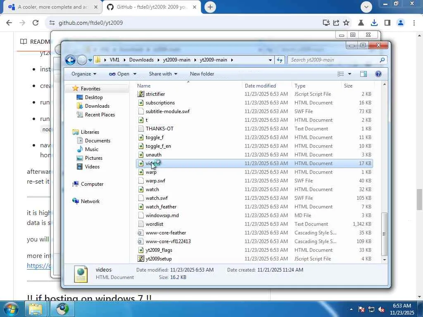Screen dimensions: 423x317
Task: Select the strictifier script file icon
Action: 140,94
